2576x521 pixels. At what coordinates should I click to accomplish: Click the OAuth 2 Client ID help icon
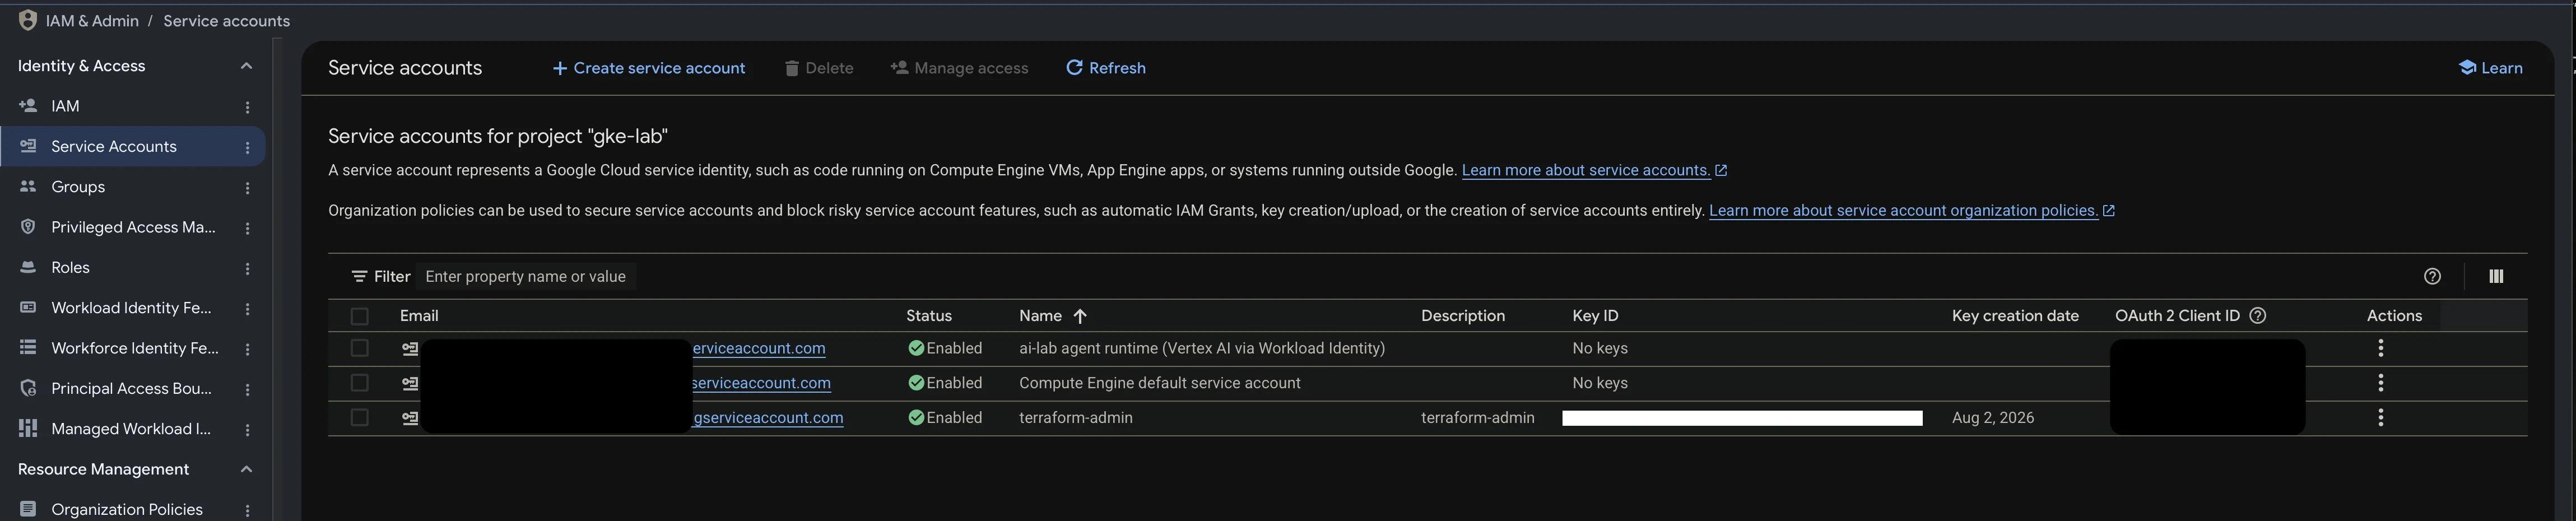click(2257, 315)
